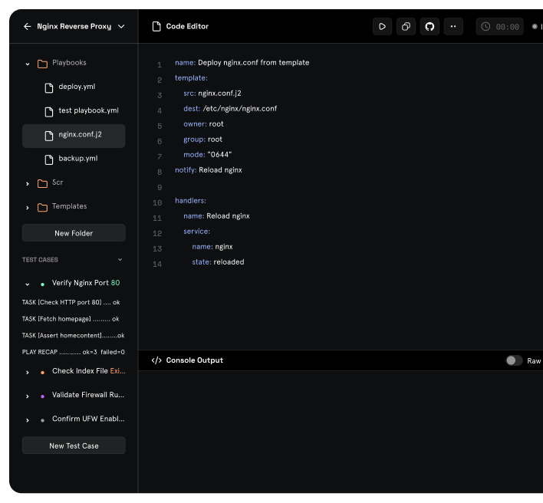Click the New Test Case button
The image size is (543, 503).
74,445
